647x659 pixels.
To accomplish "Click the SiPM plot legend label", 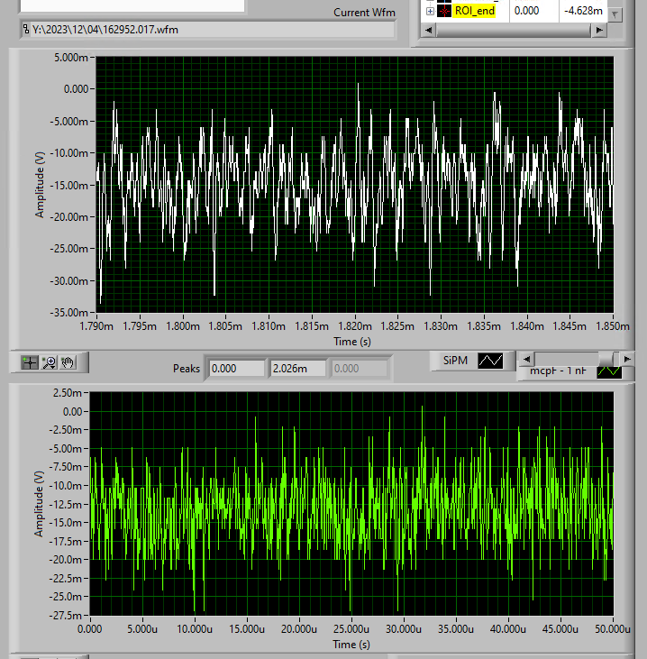I will click(x=454, y=361).
